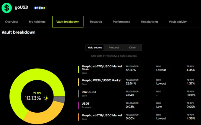Click the 4.04% allocation value
201x125 pixels.
(130, 95)
